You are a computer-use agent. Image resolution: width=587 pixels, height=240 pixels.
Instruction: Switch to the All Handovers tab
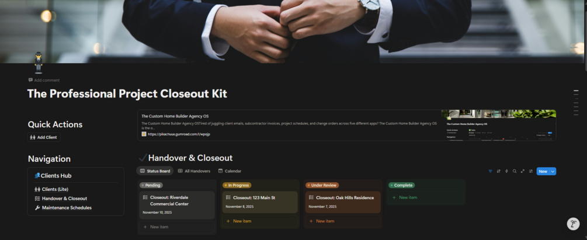click(x=194, y=171)
